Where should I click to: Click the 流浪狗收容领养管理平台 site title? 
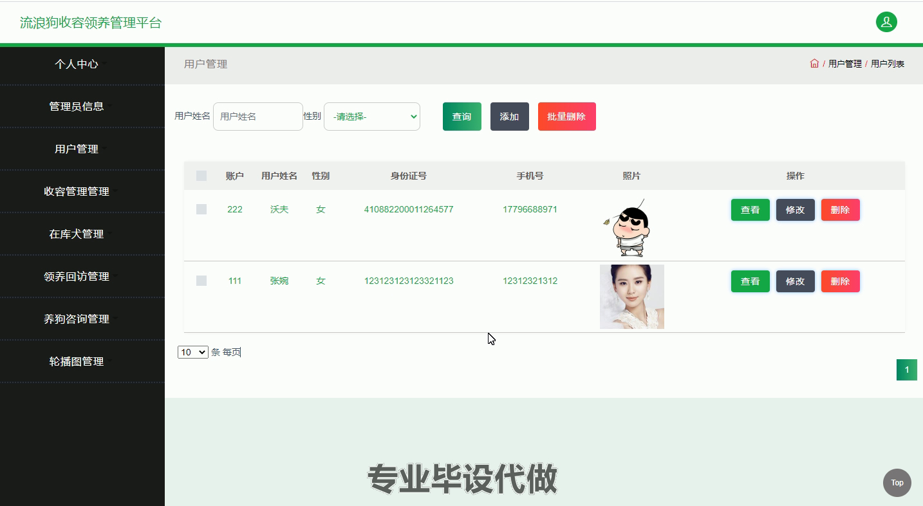[91, 23]
